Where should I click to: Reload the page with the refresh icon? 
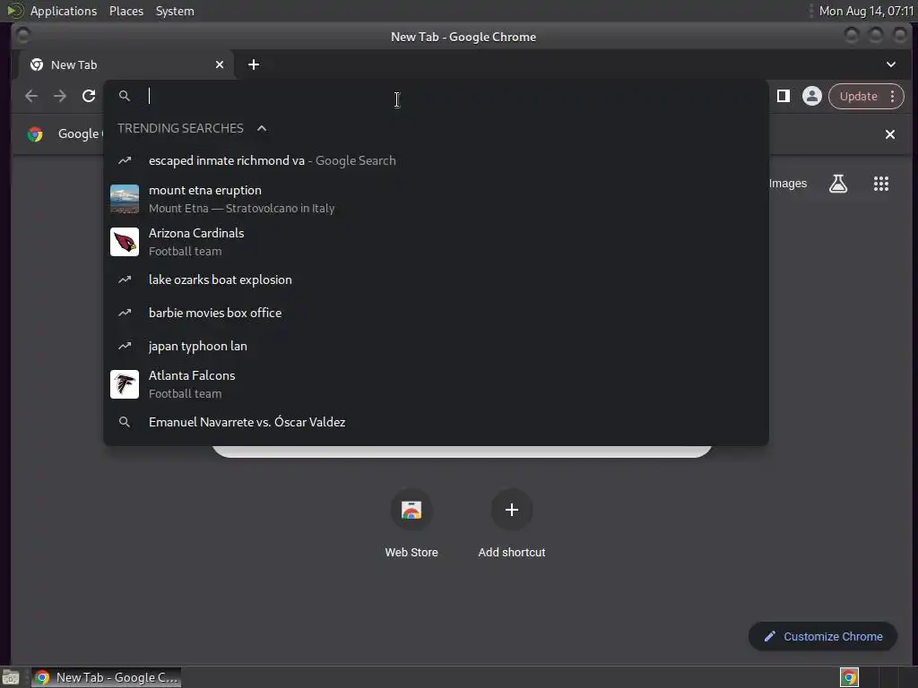tap(89, 96)
